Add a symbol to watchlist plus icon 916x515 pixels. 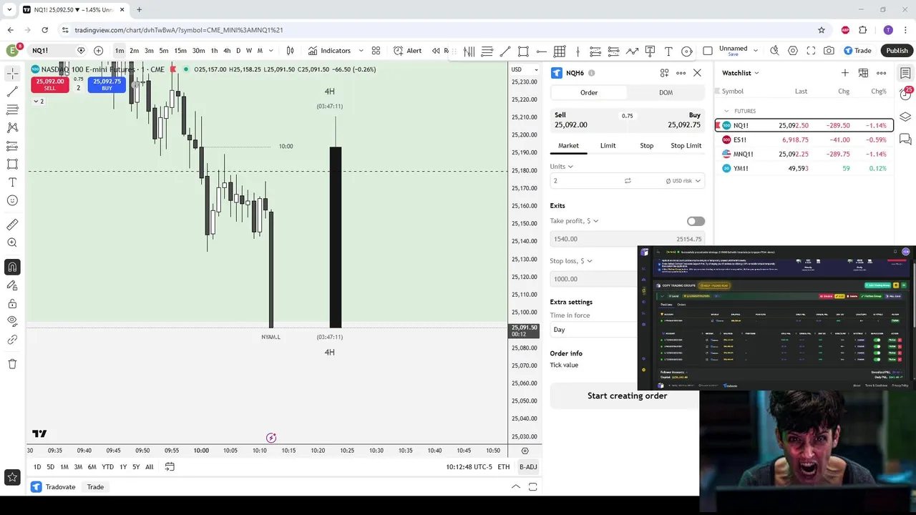tap(845, 73)
